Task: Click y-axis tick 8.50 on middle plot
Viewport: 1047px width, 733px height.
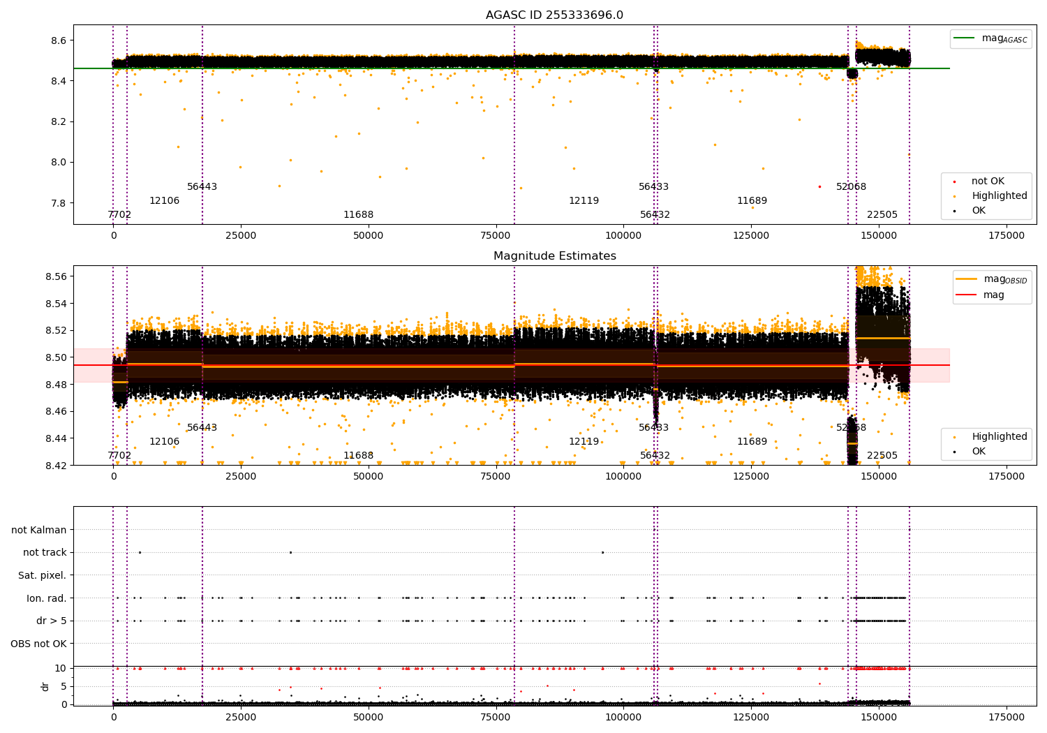Action: (56, 357)
